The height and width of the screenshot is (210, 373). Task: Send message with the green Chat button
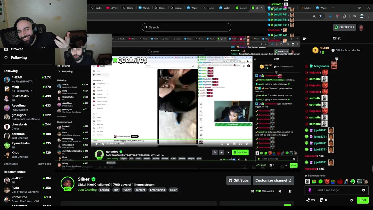[363, 200]
